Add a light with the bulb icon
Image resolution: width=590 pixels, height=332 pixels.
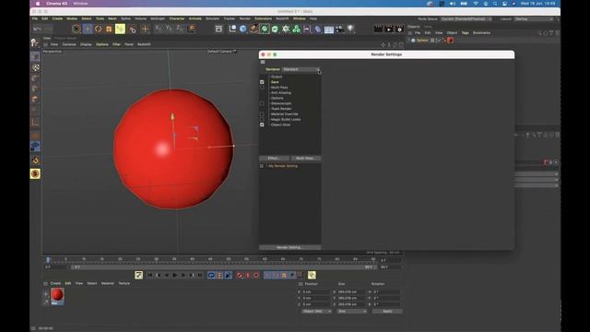(350, 29)
